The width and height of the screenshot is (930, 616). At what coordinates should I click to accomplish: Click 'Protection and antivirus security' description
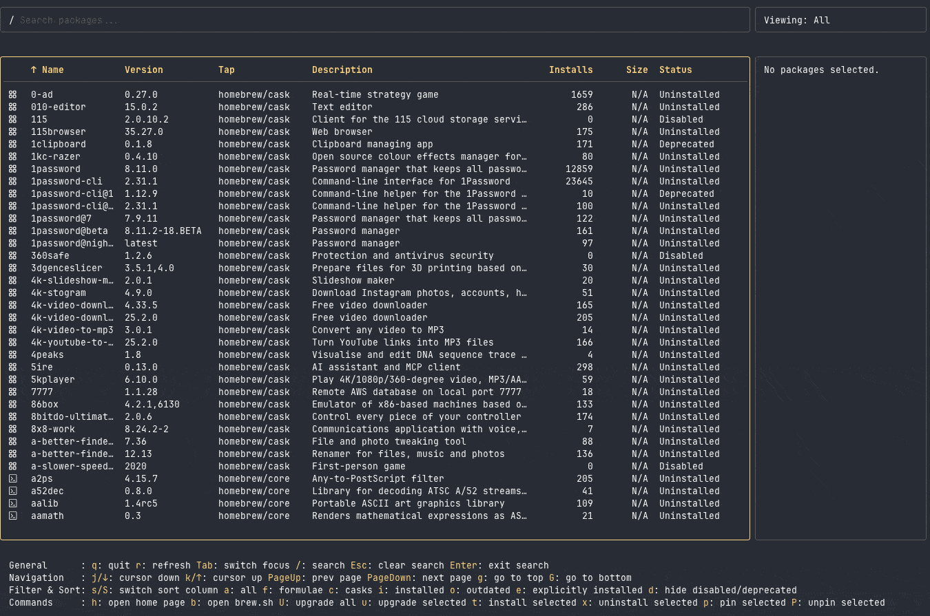[403, 255]
